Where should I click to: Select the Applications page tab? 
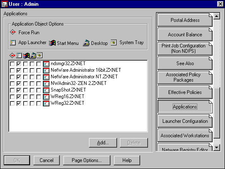click(185, 106)
